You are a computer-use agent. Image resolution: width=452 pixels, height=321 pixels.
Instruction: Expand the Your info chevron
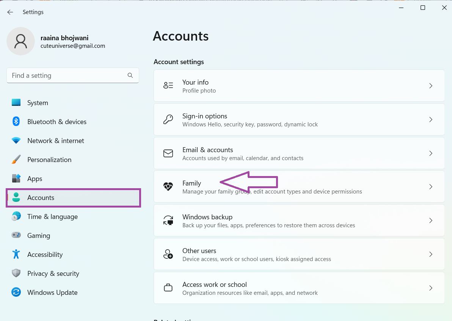pyautogui.click(x=430, y=86)
